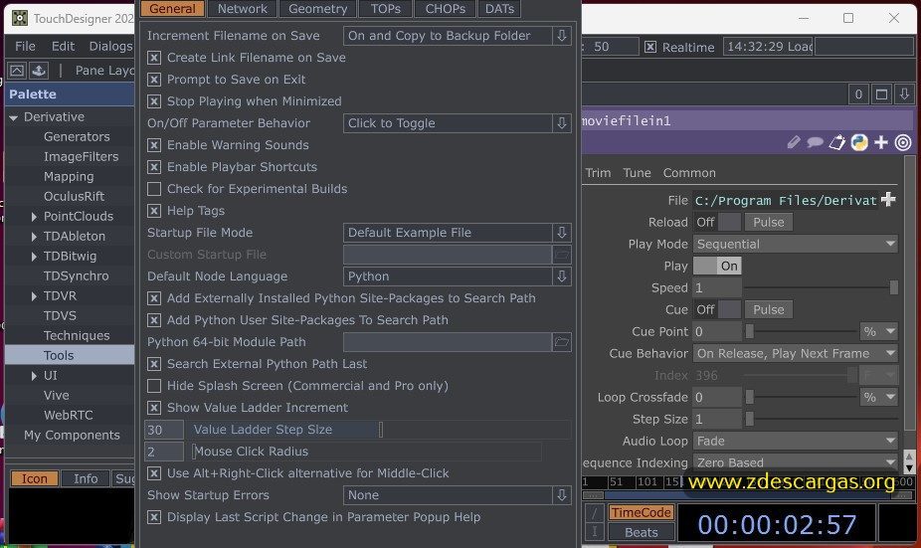The width and height of the screenshot is (921, 548).
Task: Switch to the Network preferences tab
Action: point(242,8)
